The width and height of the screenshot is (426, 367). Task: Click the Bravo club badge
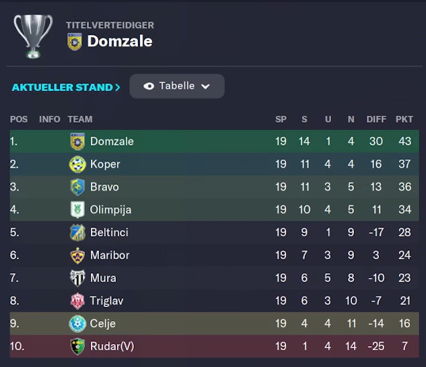pos(78,187)
